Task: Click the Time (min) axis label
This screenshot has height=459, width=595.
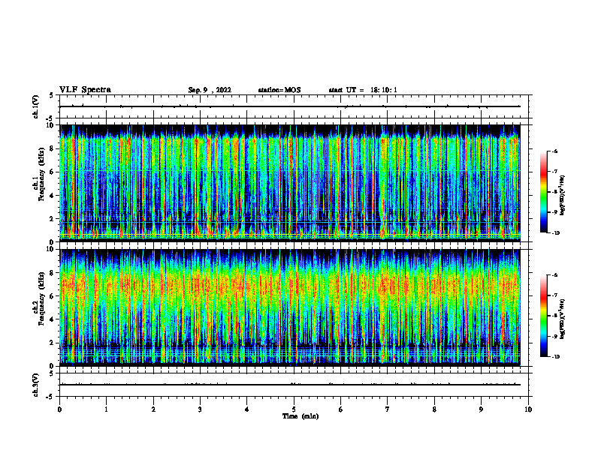Action: click(301, 416)
